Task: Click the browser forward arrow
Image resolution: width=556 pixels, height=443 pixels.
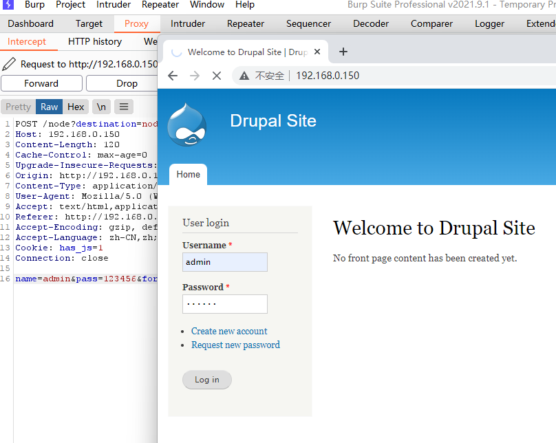Action: (x=195, y=76)
